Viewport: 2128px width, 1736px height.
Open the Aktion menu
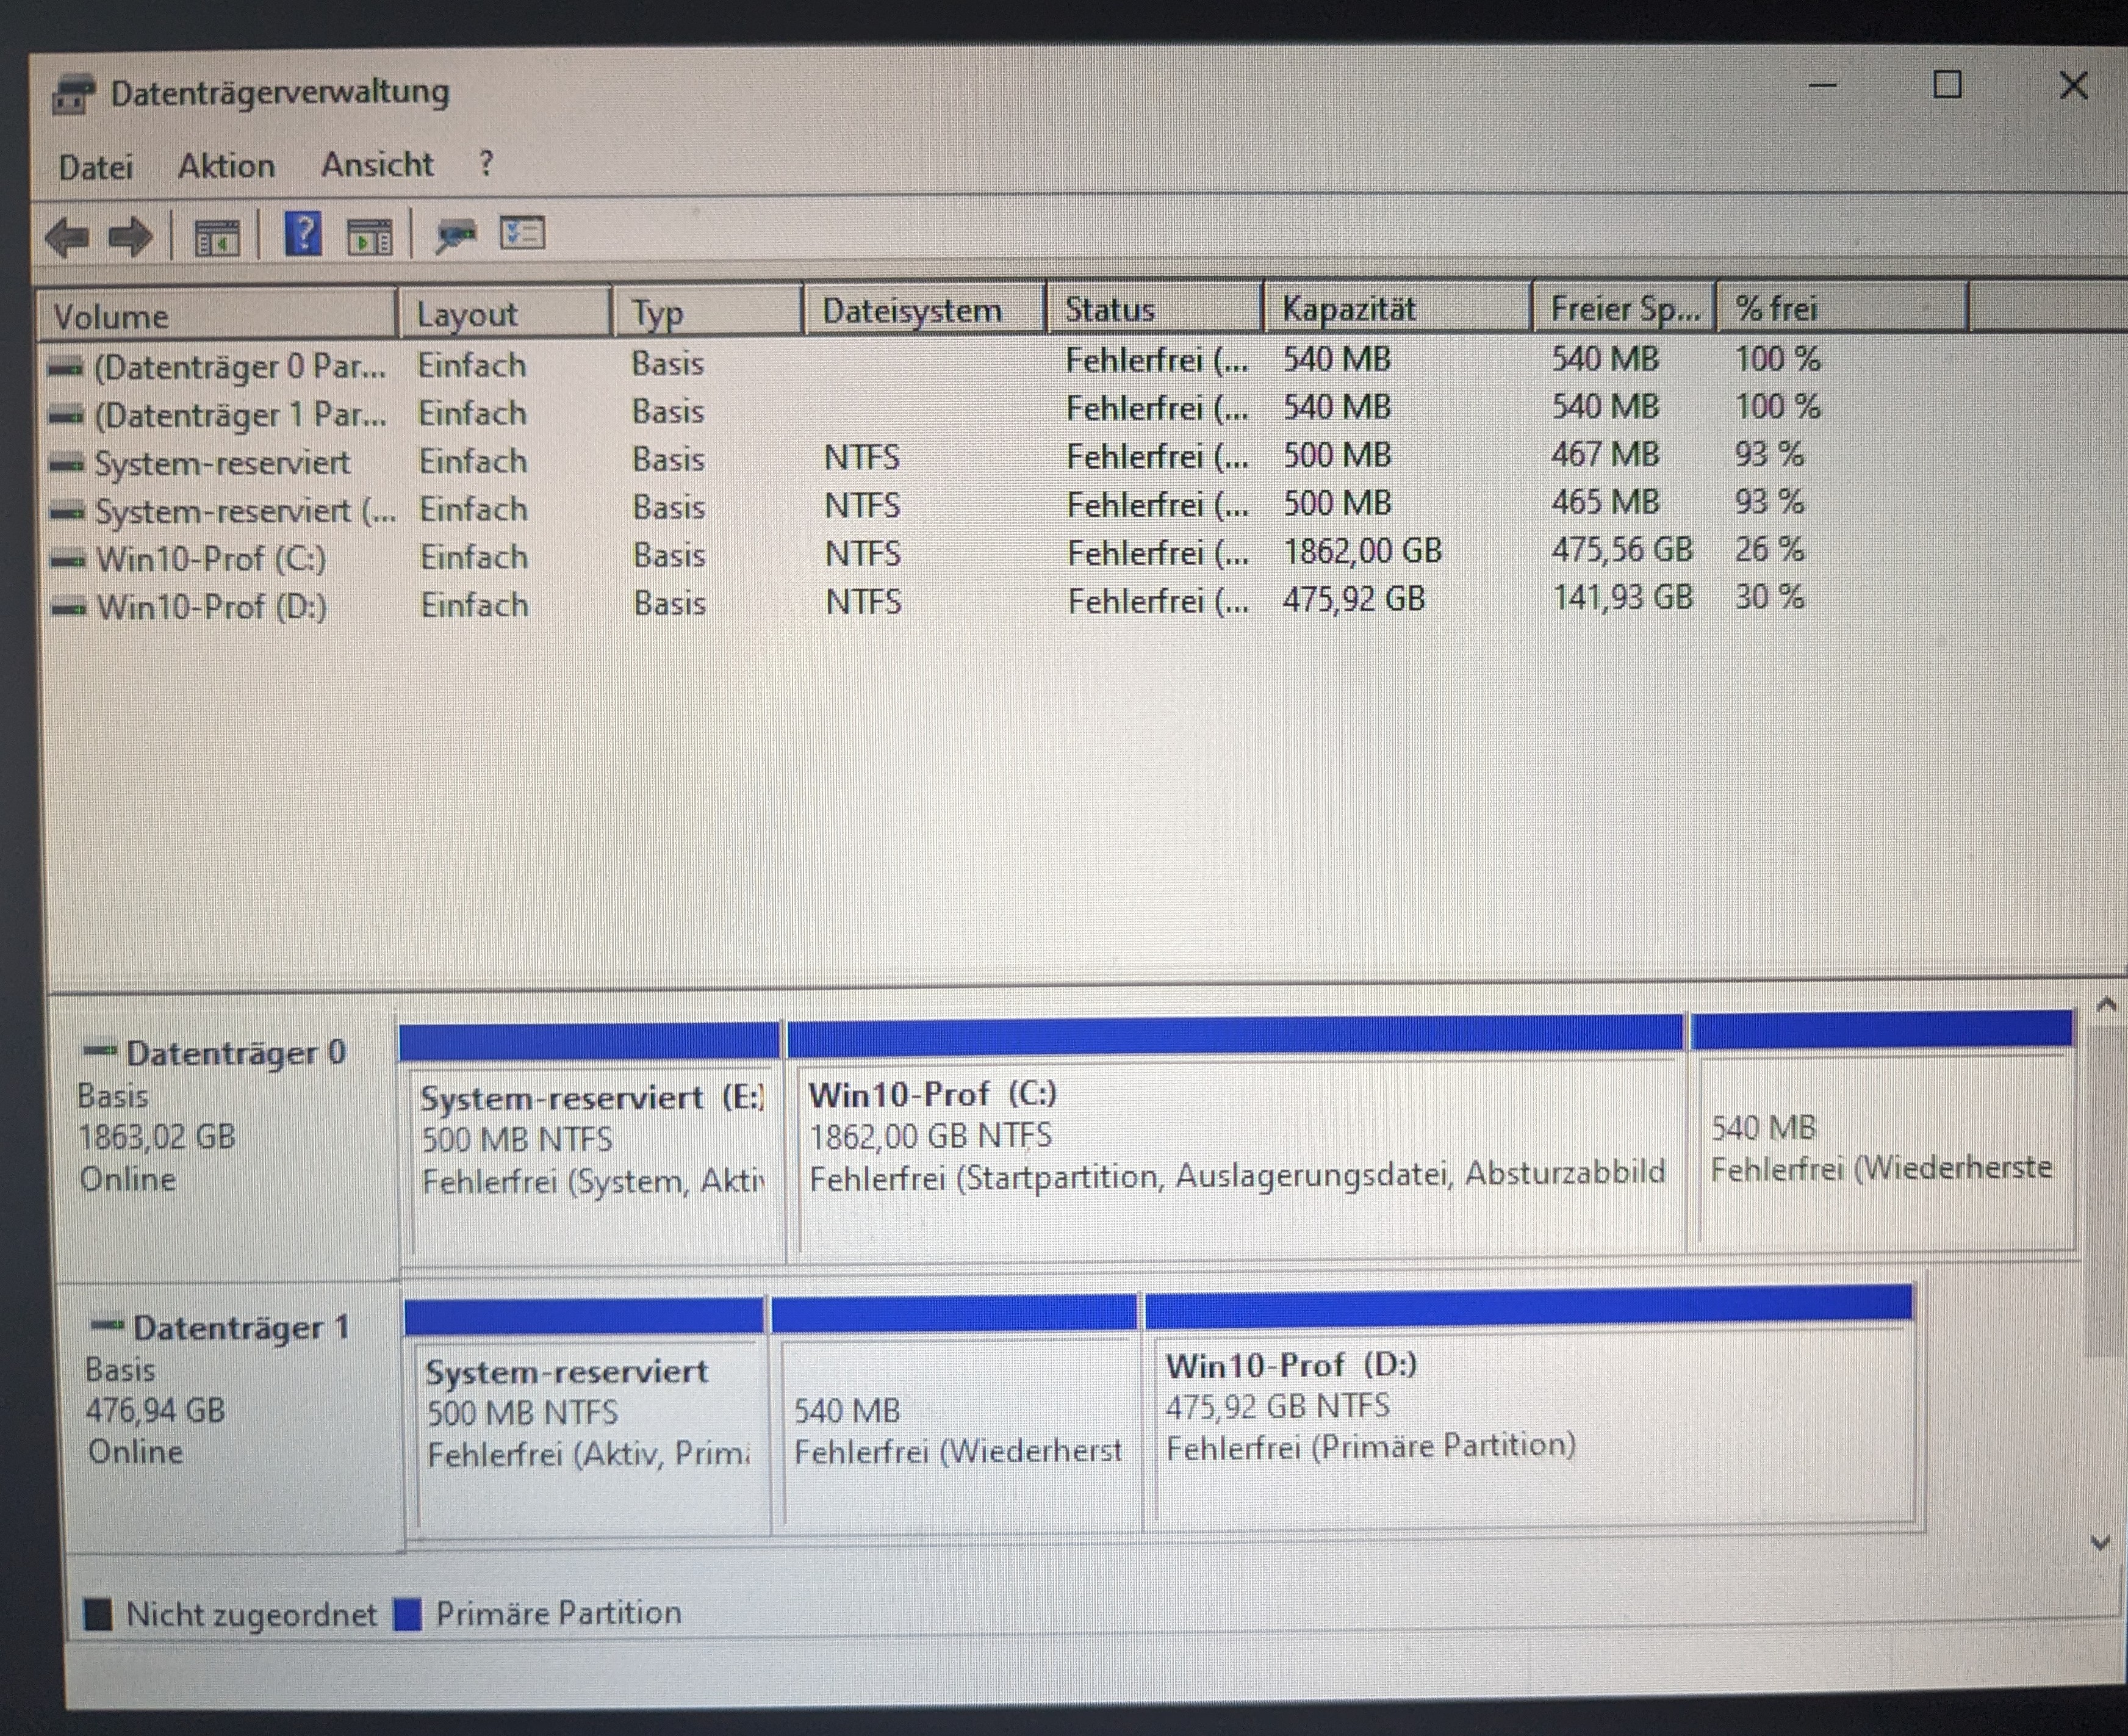pyautogui.click(x=226, y=166)
